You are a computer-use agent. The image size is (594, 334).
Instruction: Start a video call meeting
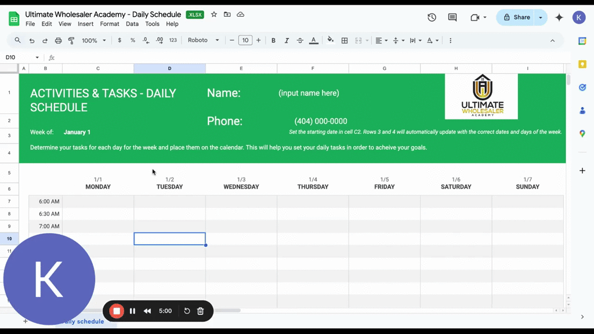475,17
